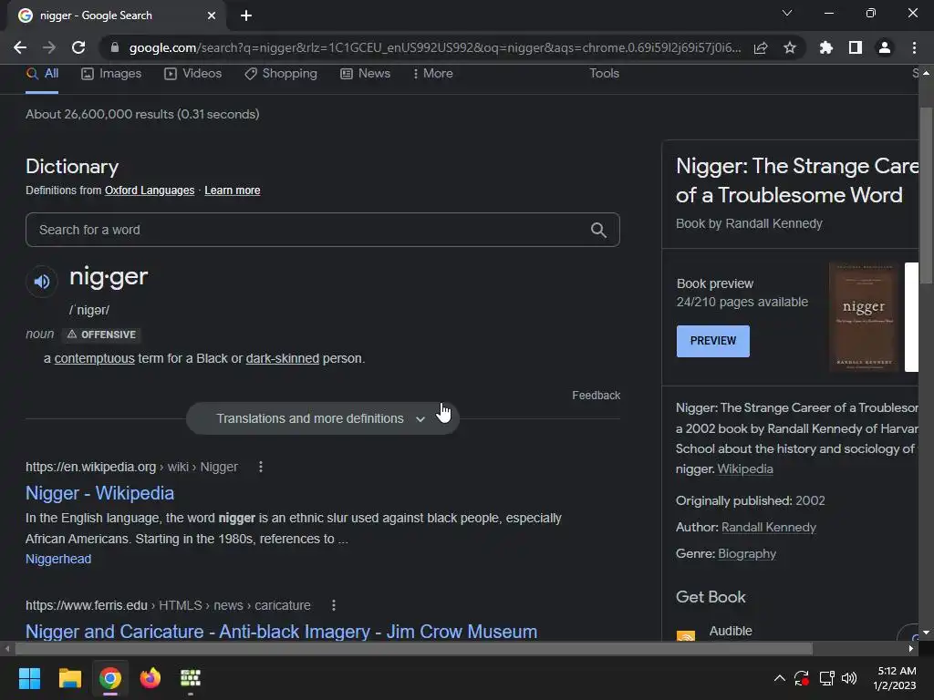Open the 'dark-skinned' definition link
Viewport: 934px width, 700px height.
(x=283, y=358)
